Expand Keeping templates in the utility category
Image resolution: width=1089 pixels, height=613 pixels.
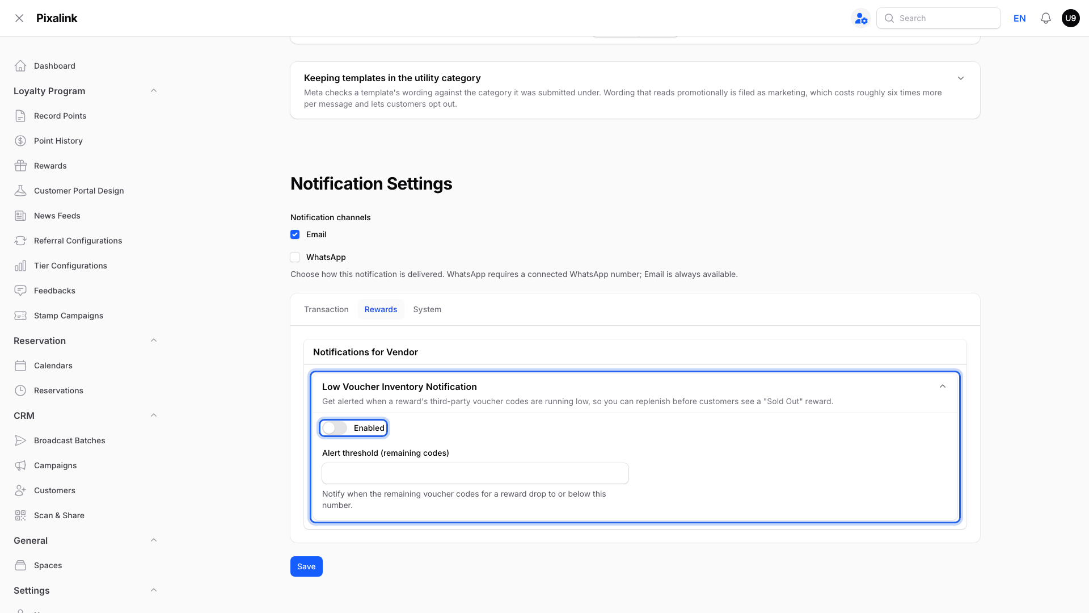(x=961, y=78)
